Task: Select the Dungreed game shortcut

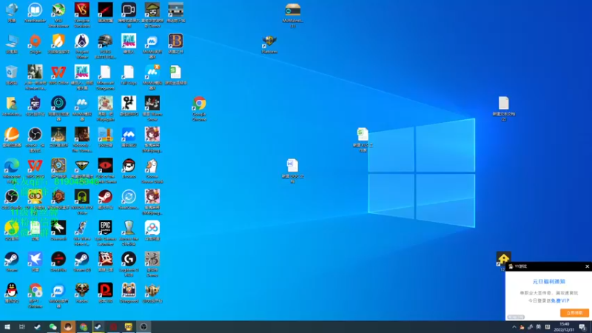Action: click(129, 293)
